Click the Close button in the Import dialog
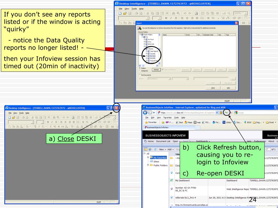This screenshot has width=278, height=208. [213, 88]
